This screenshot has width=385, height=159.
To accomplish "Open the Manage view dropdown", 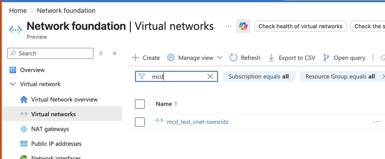I will pyautogui.click(x=195, y=58).
